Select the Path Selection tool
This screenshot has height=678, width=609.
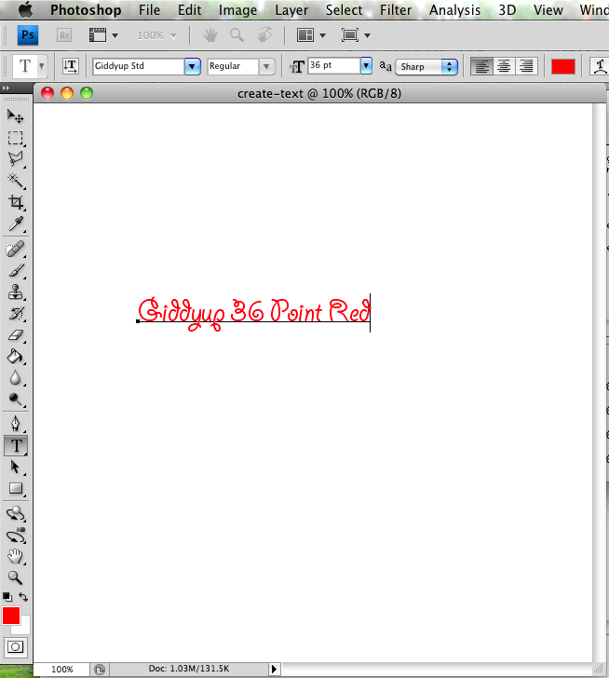[16, 468]
